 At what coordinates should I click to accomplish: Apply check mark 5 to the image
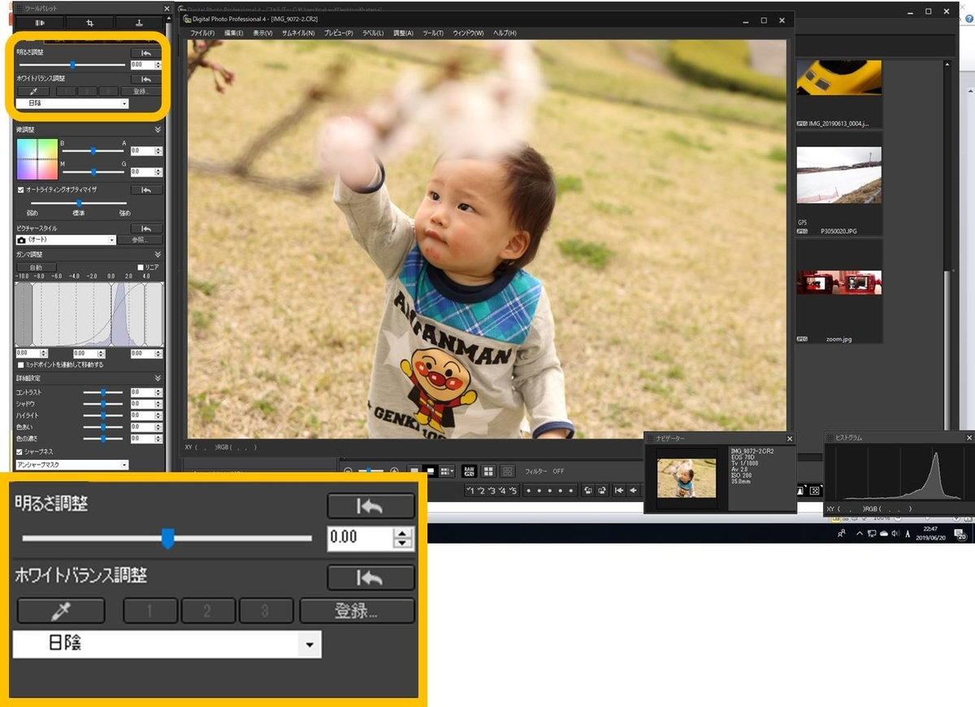pos(513,490)
